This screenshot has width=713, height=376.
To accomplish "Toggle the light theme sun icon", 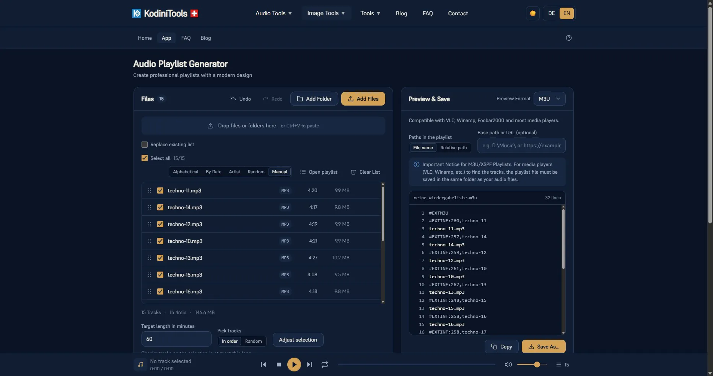I will (x=532, y=13).
